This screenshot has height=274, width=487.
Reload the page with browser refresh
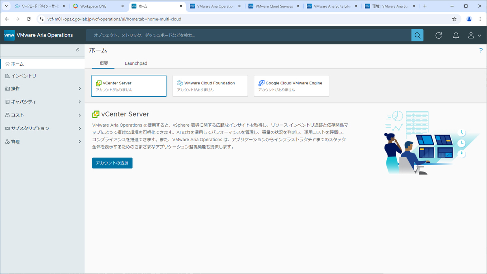click(x=28, y=19)
